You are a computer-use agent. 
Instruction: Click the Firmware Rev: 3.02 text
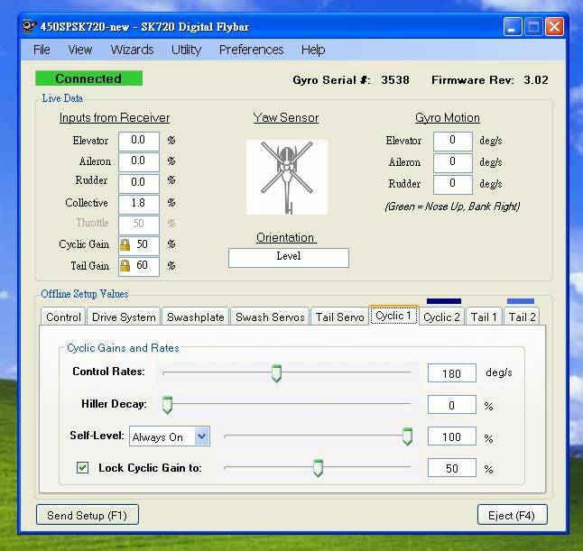tap(490, 80)
